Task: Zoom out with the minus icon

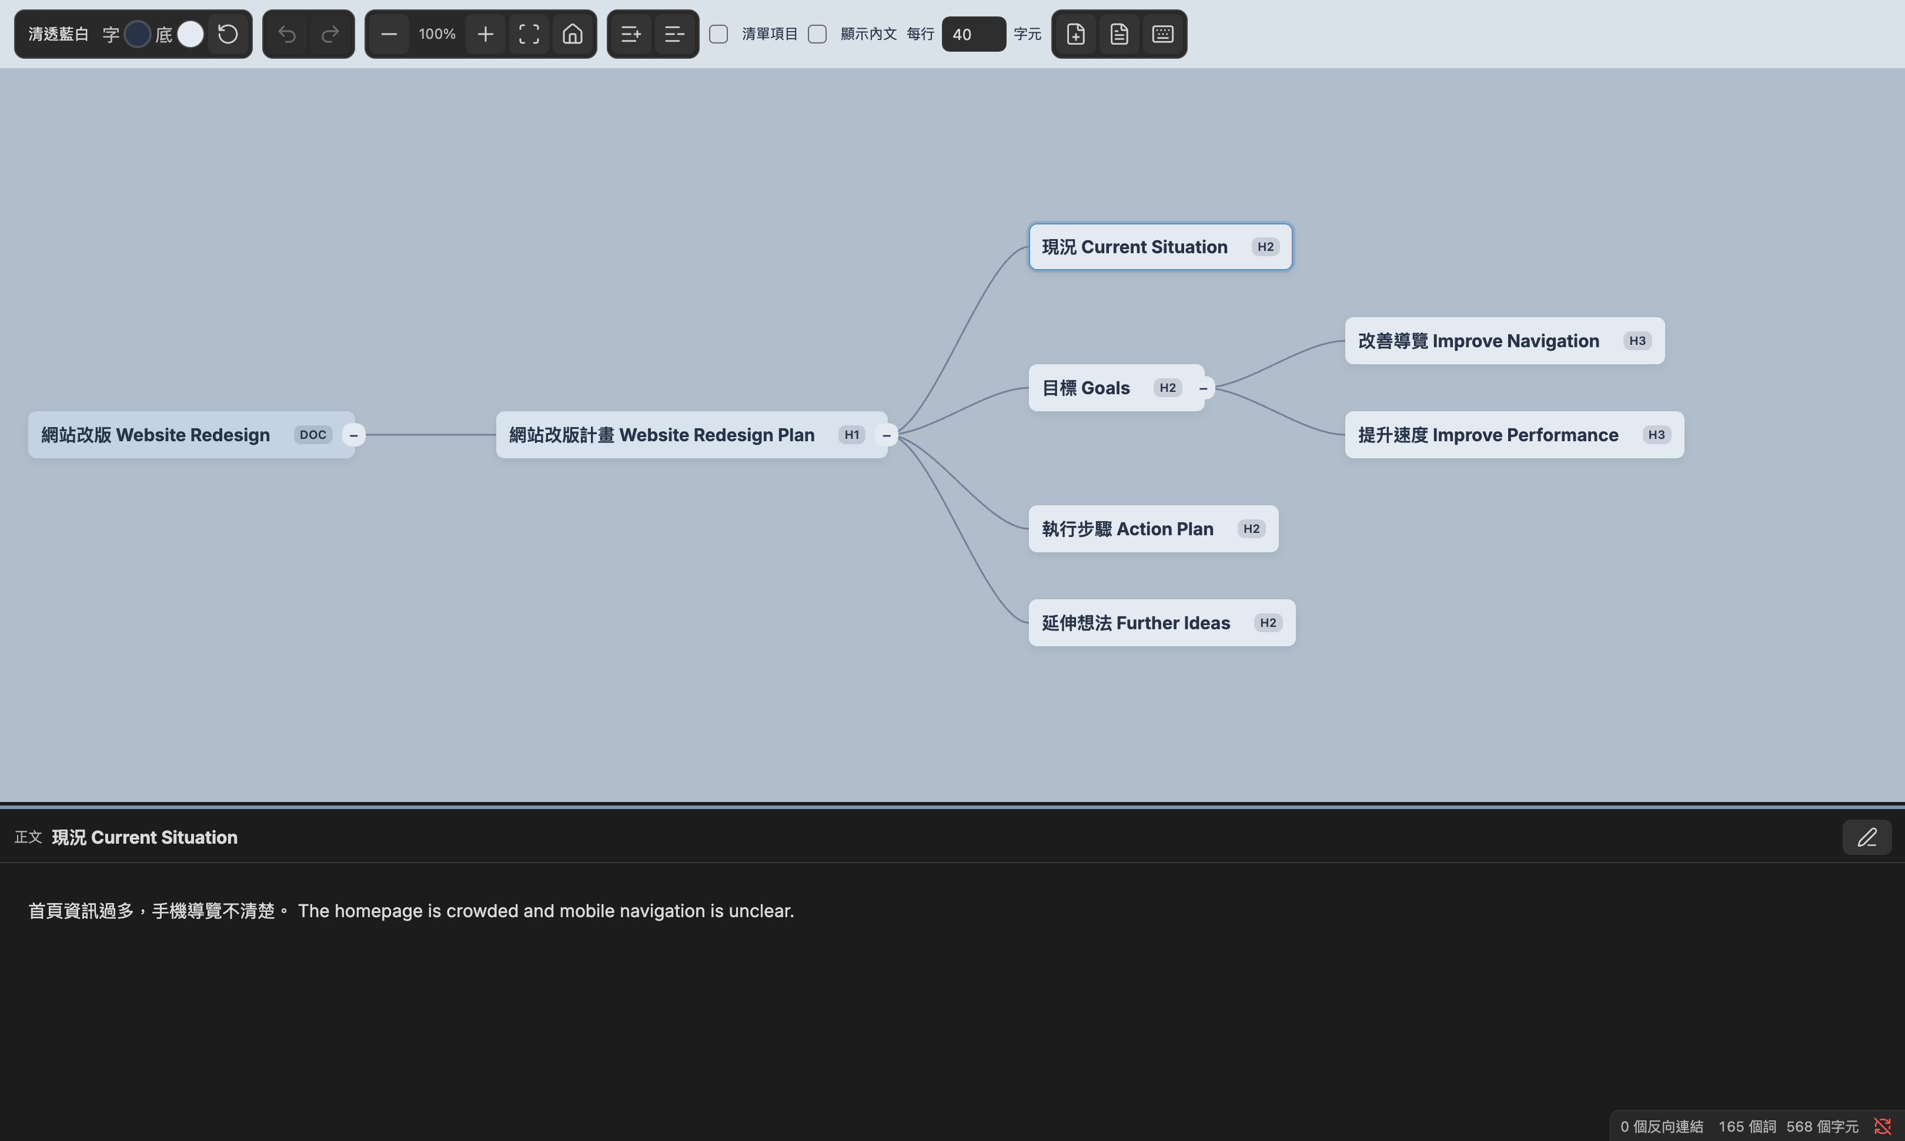Action: pyautogui.click(x=389, y=34)
